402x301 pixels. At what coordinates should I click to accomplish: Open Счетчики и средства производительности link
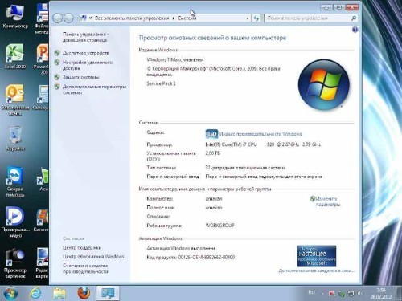(85, 269)
